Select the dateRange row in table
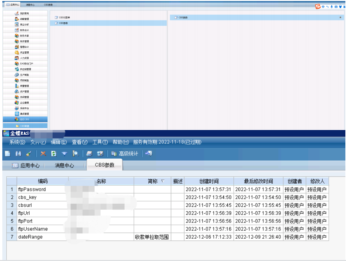346x261 pixels. [x=30, y=237]
